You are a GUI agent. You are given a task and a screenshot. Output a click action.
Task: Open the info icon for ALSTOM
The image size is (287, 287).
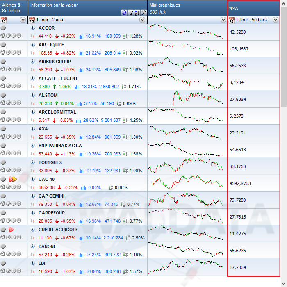point(33,95)
